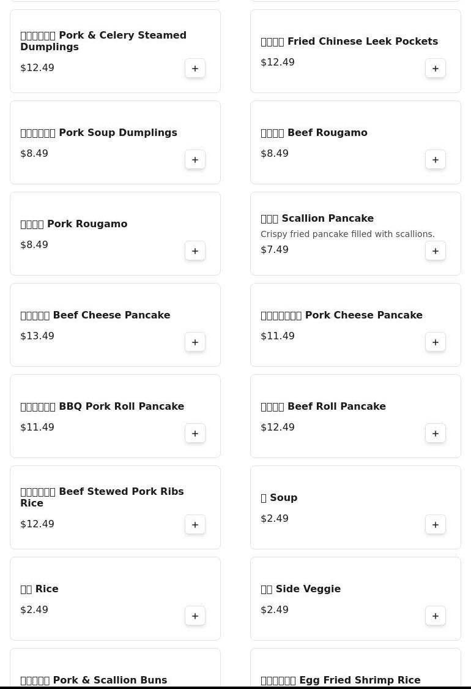Add Pork & Celery Steamed Dumplings to cart
The height and width of the screenshot is (689, 471).
click(x=195, y=68)
